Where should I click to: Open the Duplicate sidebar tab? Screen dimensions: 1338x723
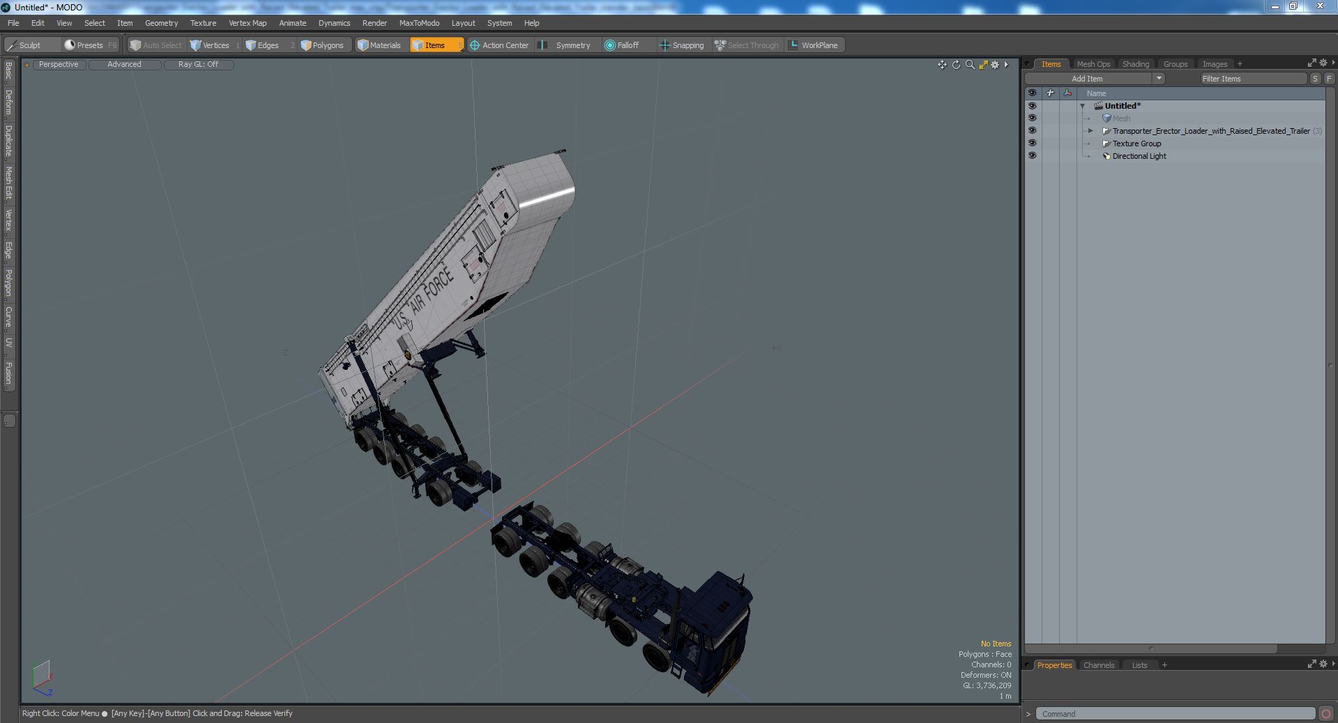[8, 141]
